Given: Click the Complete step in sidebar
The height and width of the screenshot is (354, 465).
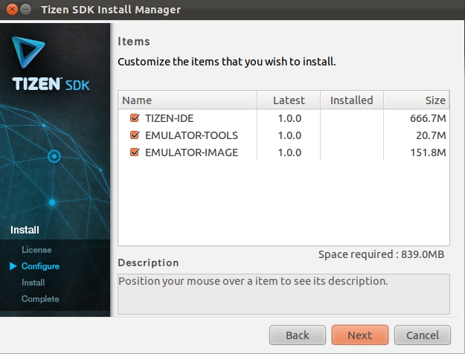Looking at the screenshot, I should pyautogui.click(x=40, y=299).
